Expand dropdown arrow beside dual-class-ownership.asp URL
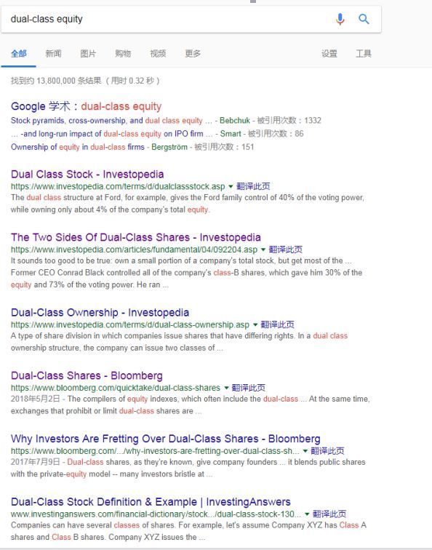 (x=255, y=324)
